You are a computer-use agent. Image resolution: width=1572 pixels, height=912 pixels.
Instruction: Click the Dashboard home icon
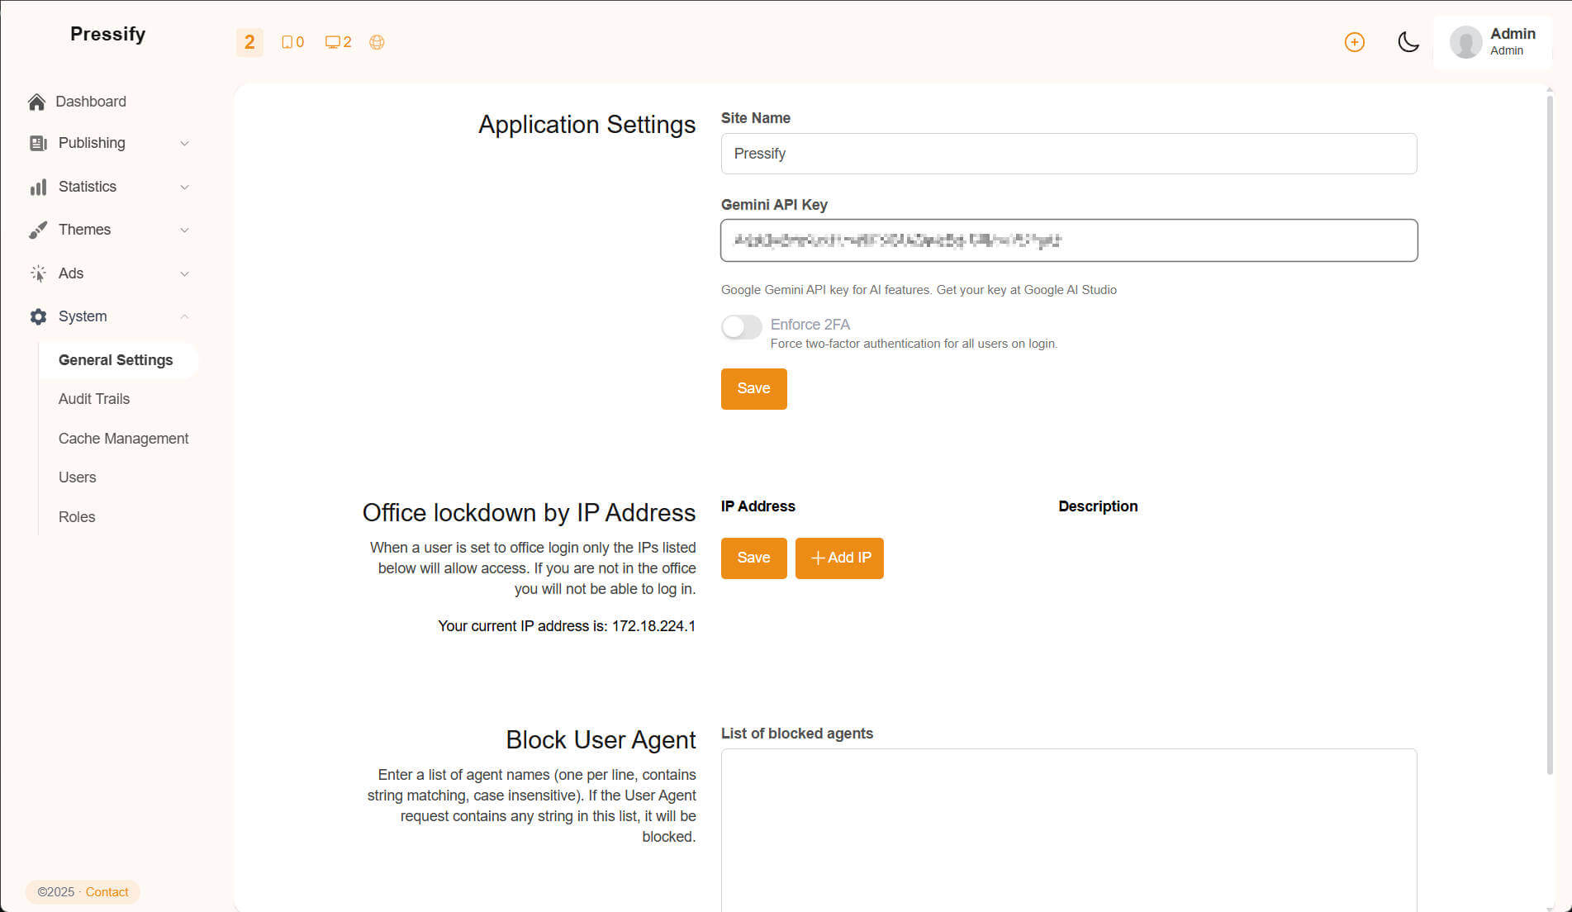tap(36, 102)
